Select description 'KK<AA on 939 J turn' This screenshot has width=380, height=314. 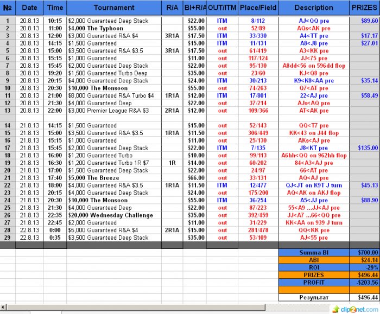click(x=314, y=223)
